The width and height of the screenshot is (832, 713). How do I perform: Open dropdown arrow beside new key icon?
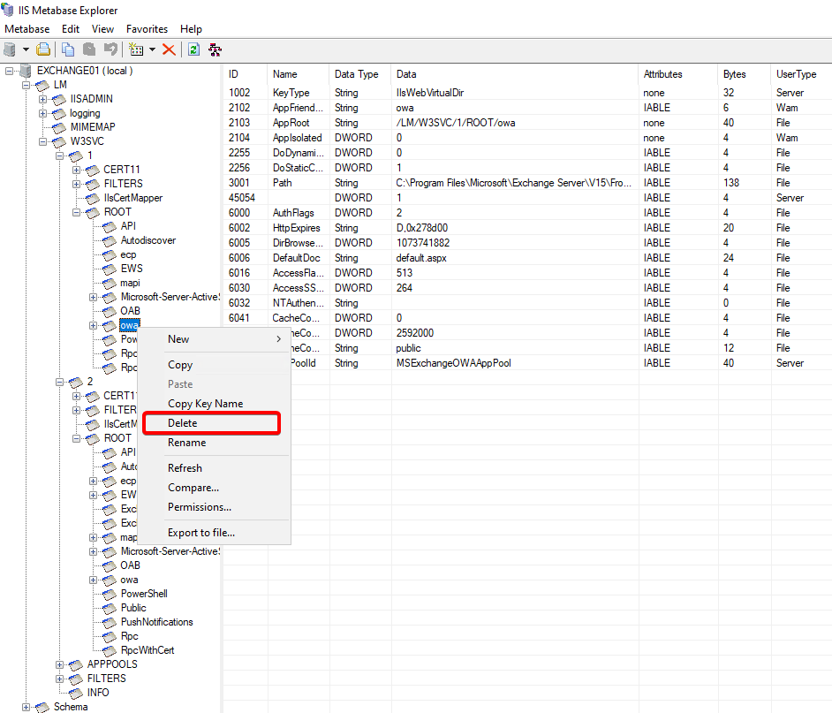coord(152,49)
